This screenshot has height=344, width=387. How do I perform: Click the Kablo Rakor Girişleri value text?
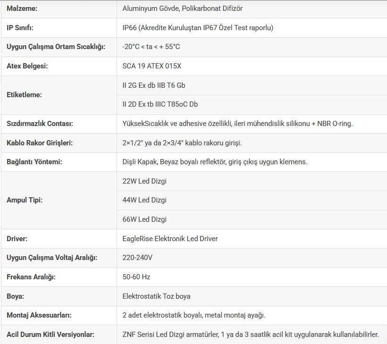click(182, 143)
